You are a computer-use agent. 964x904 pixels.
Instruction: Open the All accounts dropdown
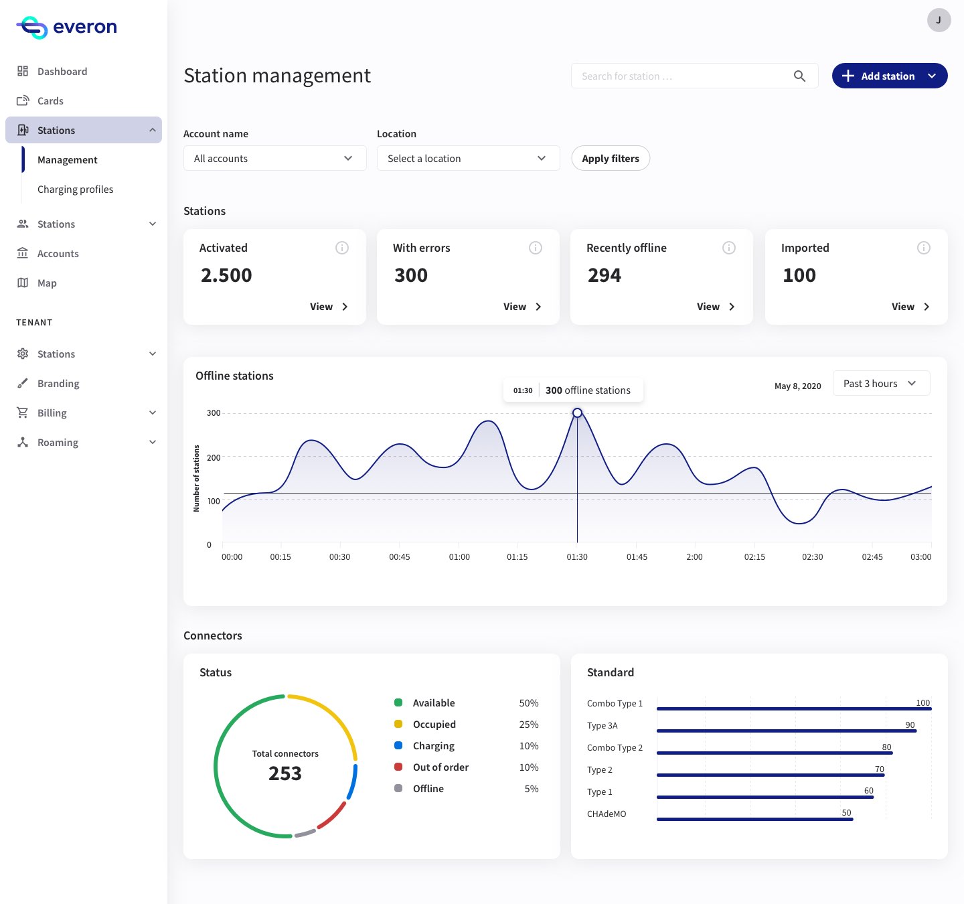point(275,158)
